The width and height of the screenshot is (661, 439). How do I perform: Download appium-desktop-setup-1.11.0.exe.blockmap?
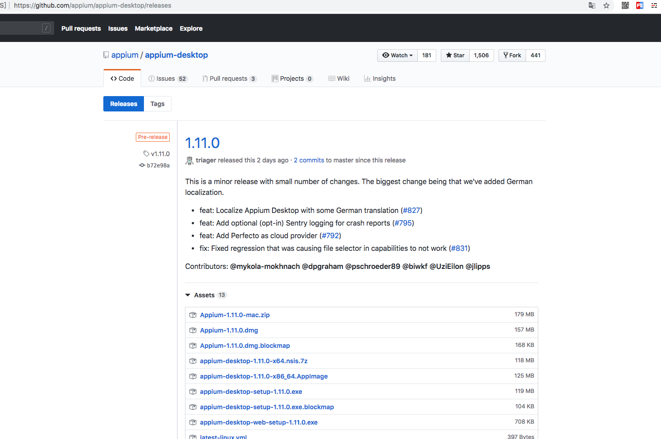tap(267, 407)
